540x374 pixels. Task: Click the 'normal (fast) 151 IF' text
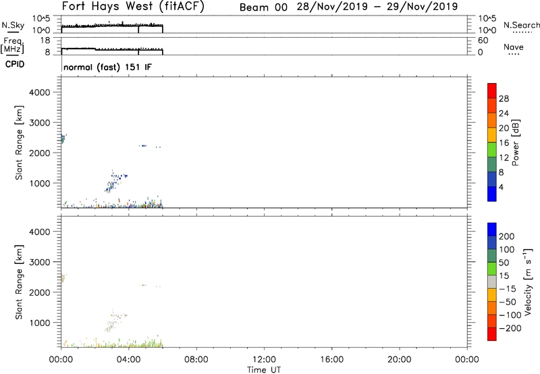tap(107, 67)
